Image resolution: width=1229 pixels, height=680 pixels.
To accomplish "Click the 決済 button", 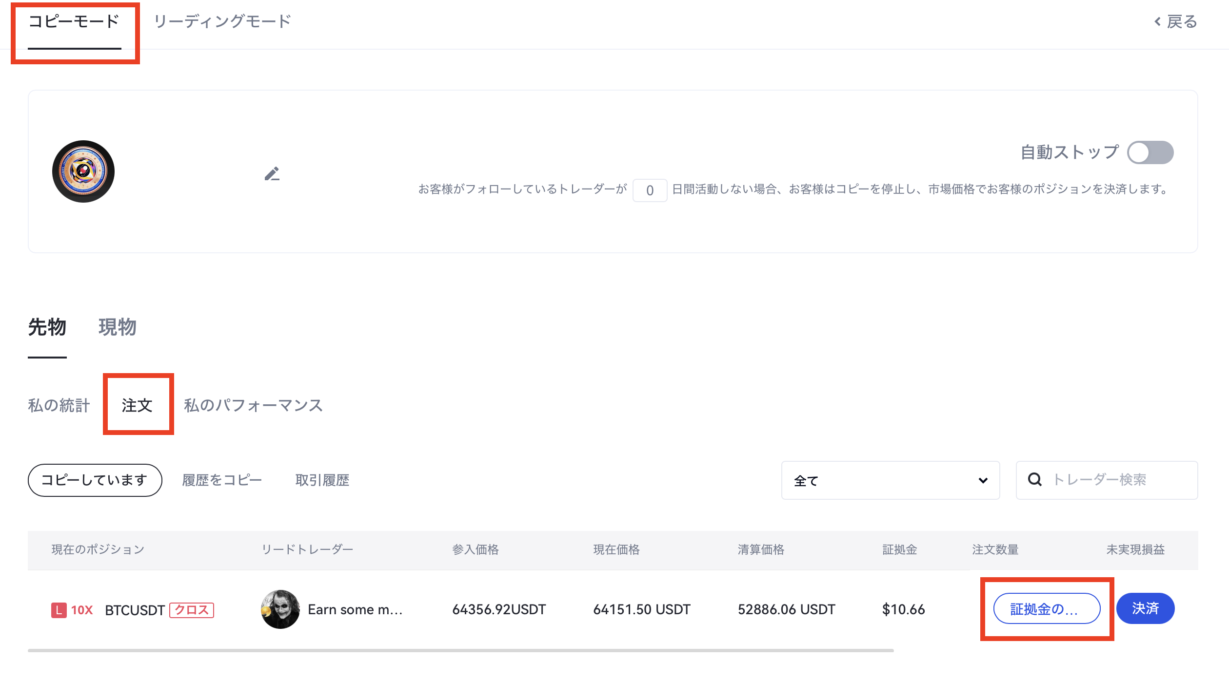I will tap(1145, 608).
